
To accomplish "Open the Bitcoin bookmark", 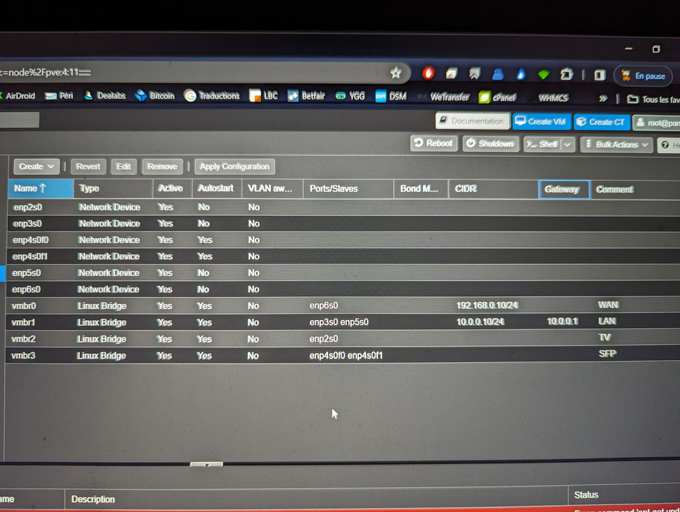I will pos(155,95).
